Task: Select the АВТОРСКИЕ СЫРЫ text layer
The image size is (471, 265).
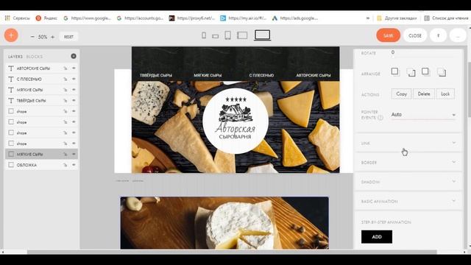Action: point(41,68)
